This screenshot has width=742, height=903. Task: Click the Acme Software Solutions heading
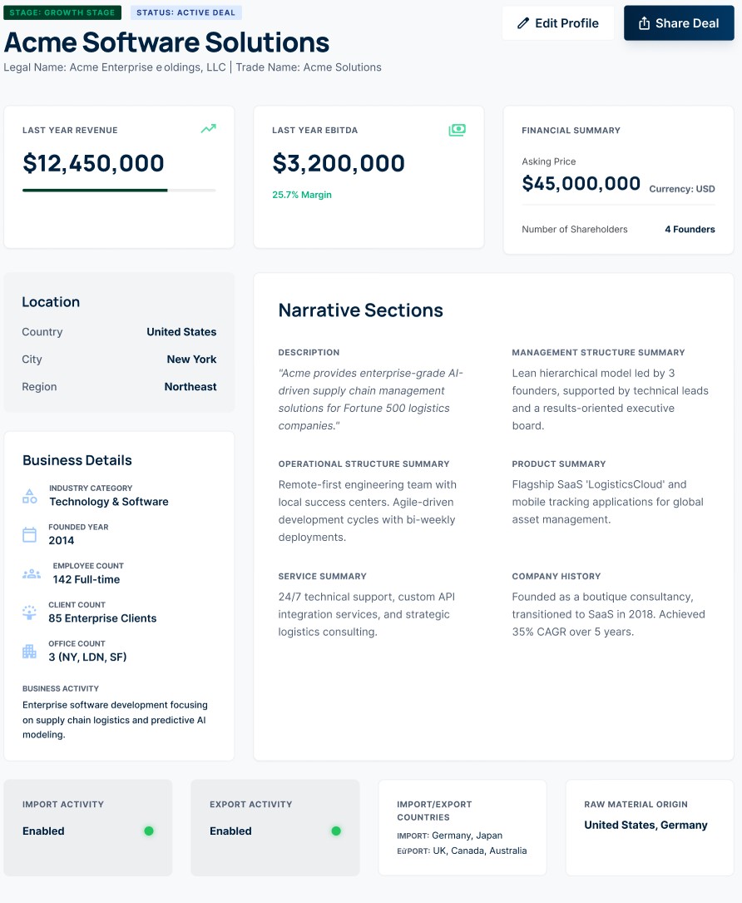pos(166,42)
